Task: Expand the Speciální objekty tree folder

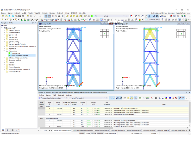Action: (4, 33)
